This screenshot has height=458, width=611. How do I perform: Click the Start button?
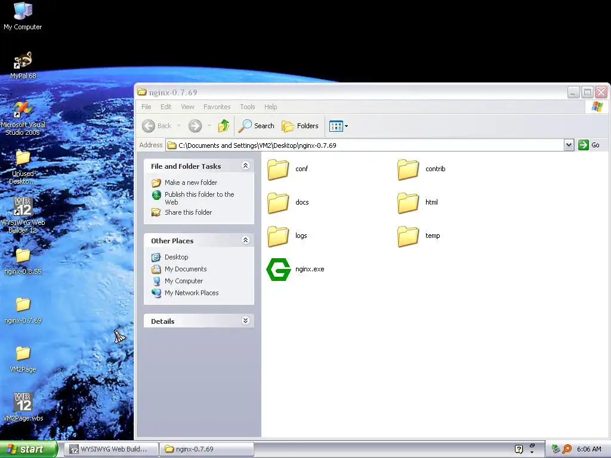tap(29, 449)
